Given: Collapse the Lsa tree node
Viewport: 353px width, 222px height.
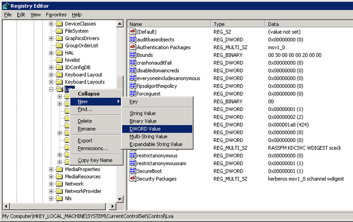Looking at the screenshot, I should 51,89.
